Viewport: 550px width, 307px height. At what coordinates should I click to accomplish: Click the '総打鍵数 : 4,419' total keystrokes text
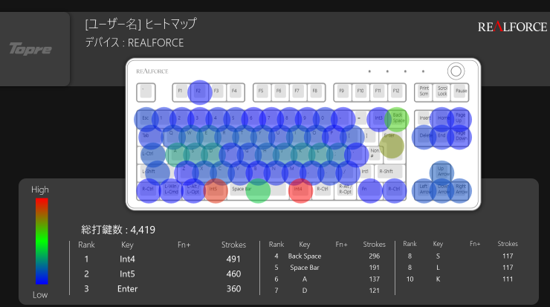click(x=118, y=230)
